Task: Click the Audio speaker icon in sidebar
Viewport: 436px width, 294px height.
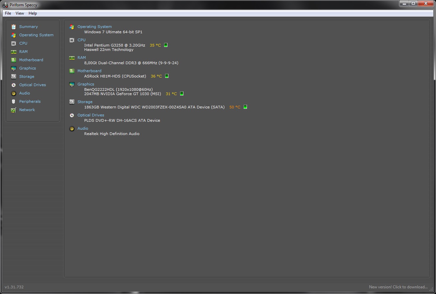Action: coord(14,93)
